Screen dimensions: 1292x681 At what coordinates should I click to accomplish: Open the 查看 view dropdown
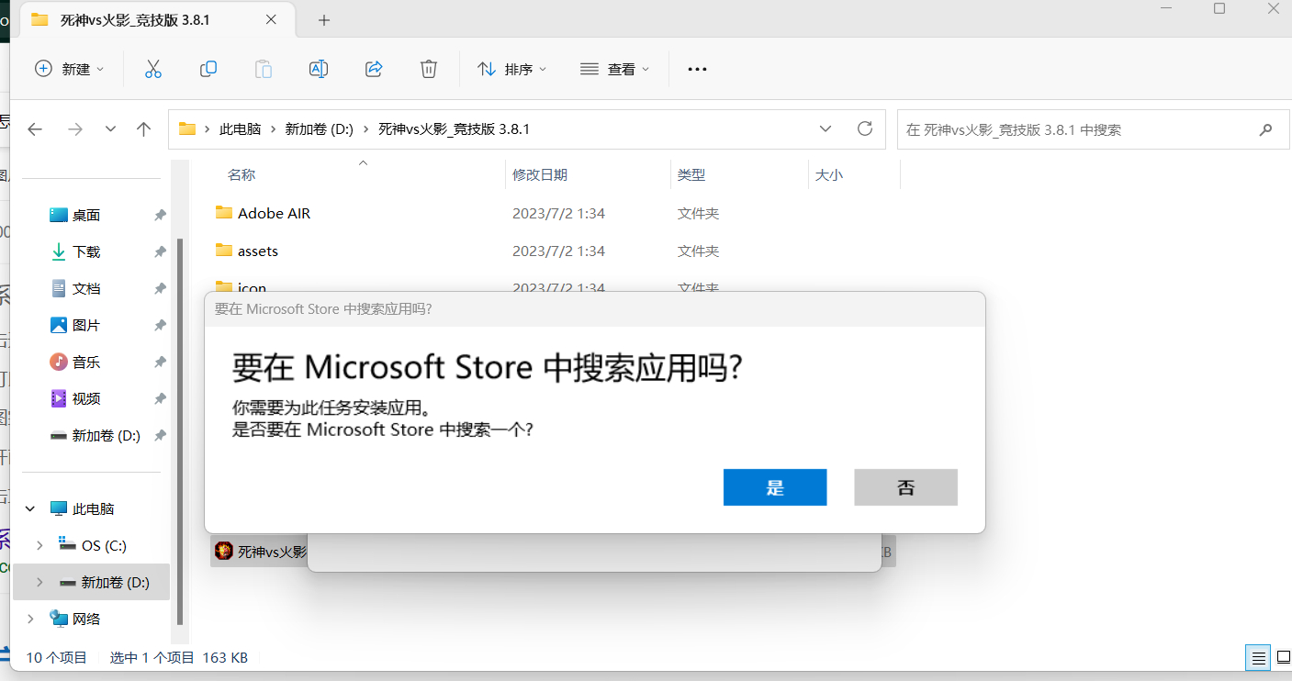615,69
